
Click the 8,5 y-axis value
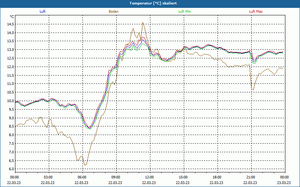(12, 126)
